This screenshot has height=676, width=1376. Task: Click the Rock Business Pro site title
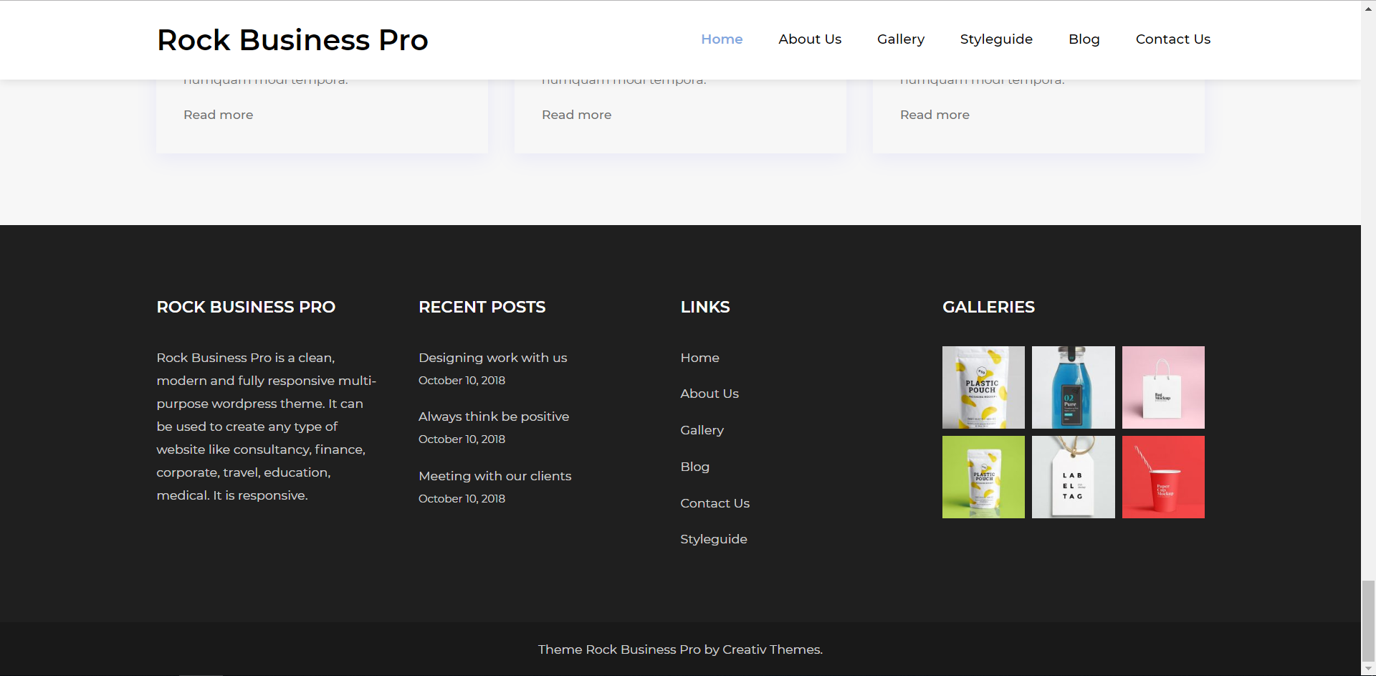click(292, 40)
